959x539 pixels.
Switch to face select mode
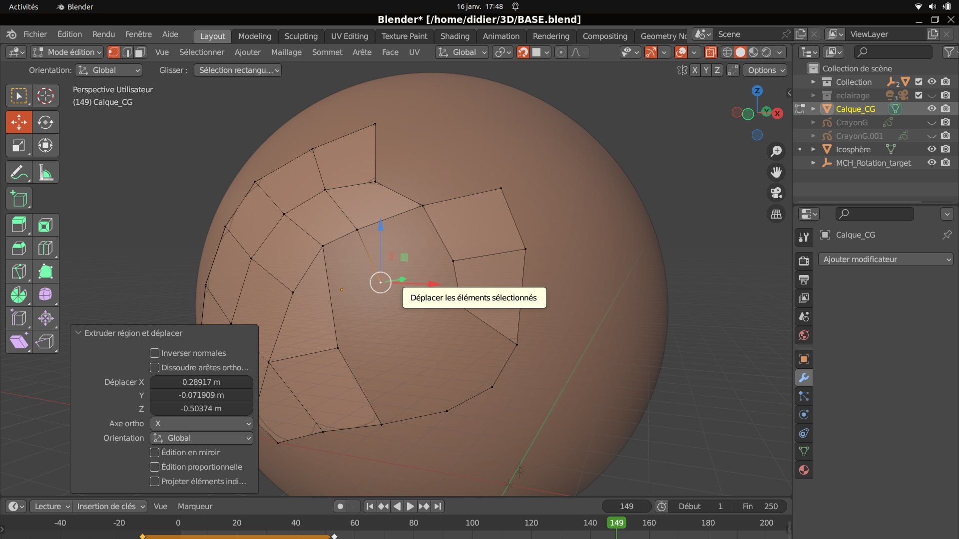(x=140, y=52)
